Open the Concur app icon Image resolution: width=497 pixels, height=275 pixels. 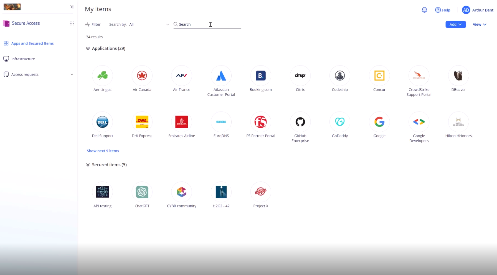(379, 76)
